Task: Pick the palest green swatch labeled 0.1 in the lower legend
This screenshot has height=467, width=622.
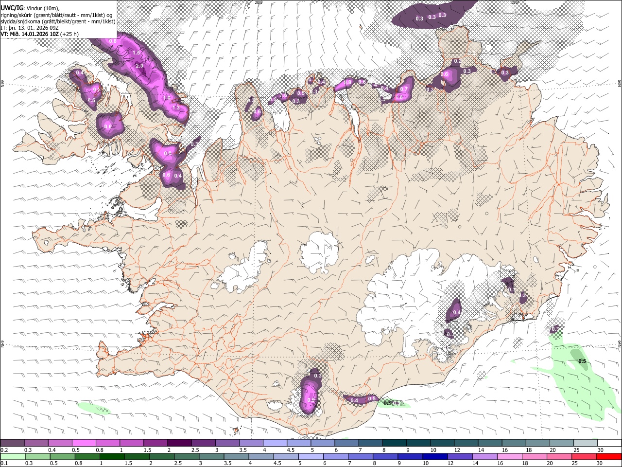Action: (13, 456)
